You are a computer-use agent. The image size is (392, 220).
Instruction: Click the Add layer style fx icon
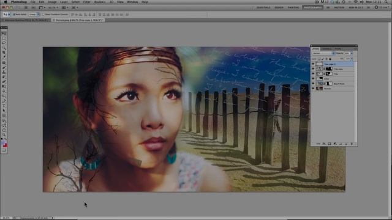point(324,144)
